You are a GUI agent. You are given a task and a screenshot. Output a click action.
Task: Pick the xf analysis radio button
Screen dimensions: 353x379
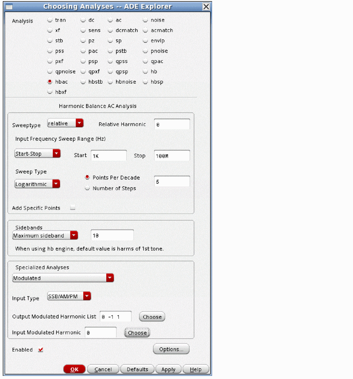click(x=50, y=30)
